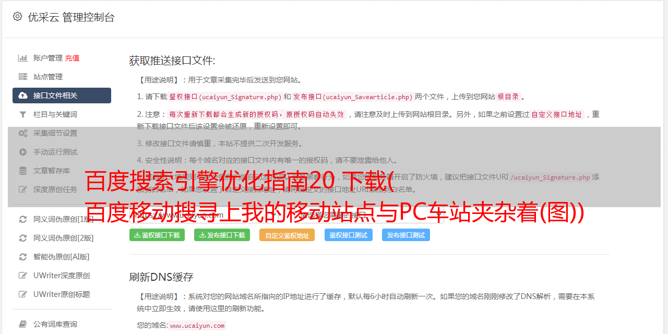Screen dimensions: 668x334
Task: Click the 刷新DNS缓存 heading
Action: (x=161, y=277)
